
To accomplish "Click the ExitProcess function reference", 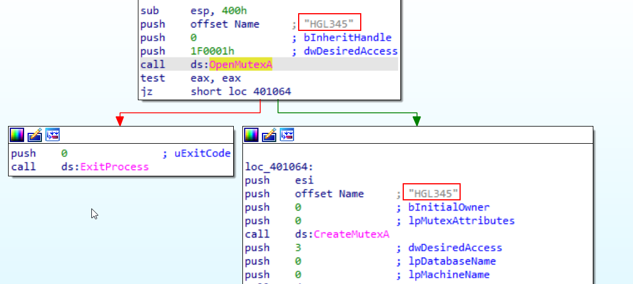I will tap(114, 167).
